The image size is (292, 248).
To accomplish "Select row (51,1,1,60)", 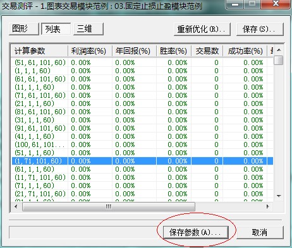I will pos(142,153).
